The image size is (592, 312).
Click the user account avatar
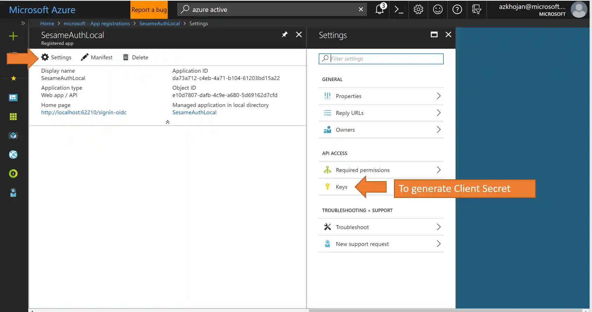click(x=579, y=9)
